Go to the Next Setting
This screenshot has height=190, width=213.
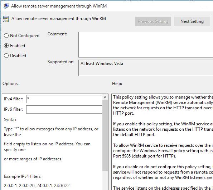pos(192,21)
